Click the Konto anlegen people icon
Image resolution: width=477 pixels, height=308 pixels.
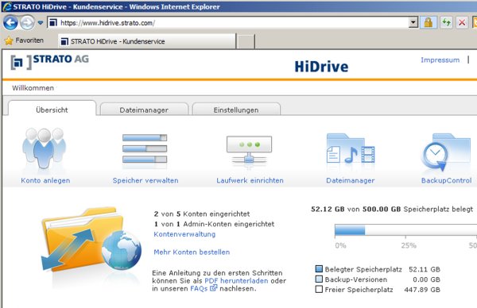(44, 148)
